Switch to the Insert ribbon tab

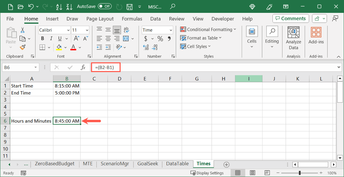[x=52, y=19]
